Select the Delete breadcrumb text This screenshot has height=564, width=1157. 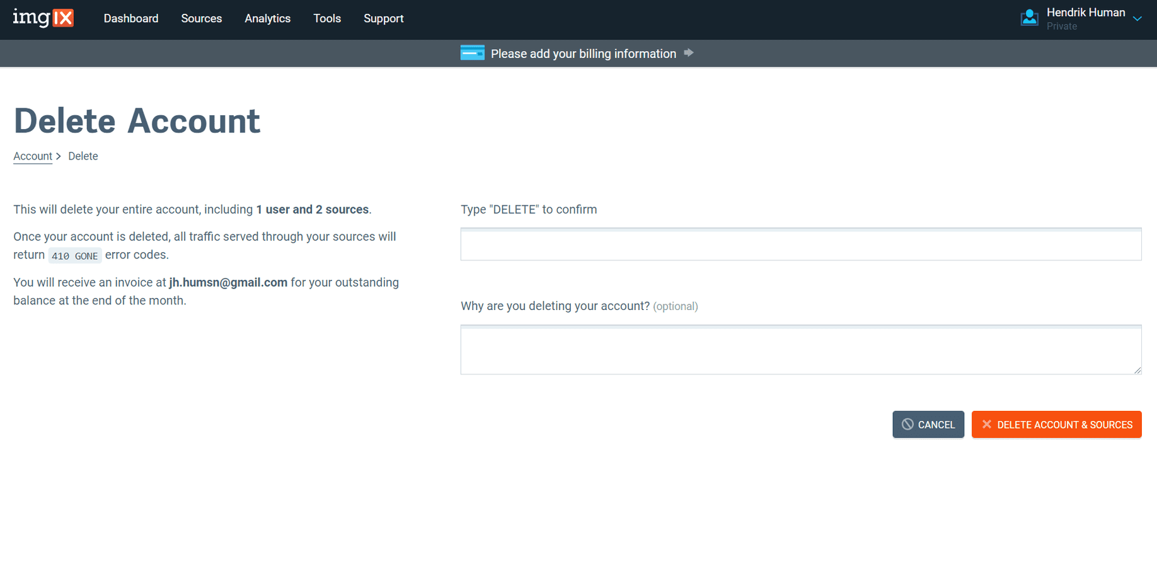[x=83, y=156]
